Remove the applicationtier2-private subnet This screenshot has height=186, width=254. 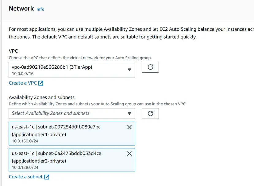click(x=129, y=154)
